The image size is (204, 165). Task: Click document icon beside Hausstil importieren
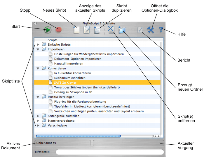[x=50, y=63]
